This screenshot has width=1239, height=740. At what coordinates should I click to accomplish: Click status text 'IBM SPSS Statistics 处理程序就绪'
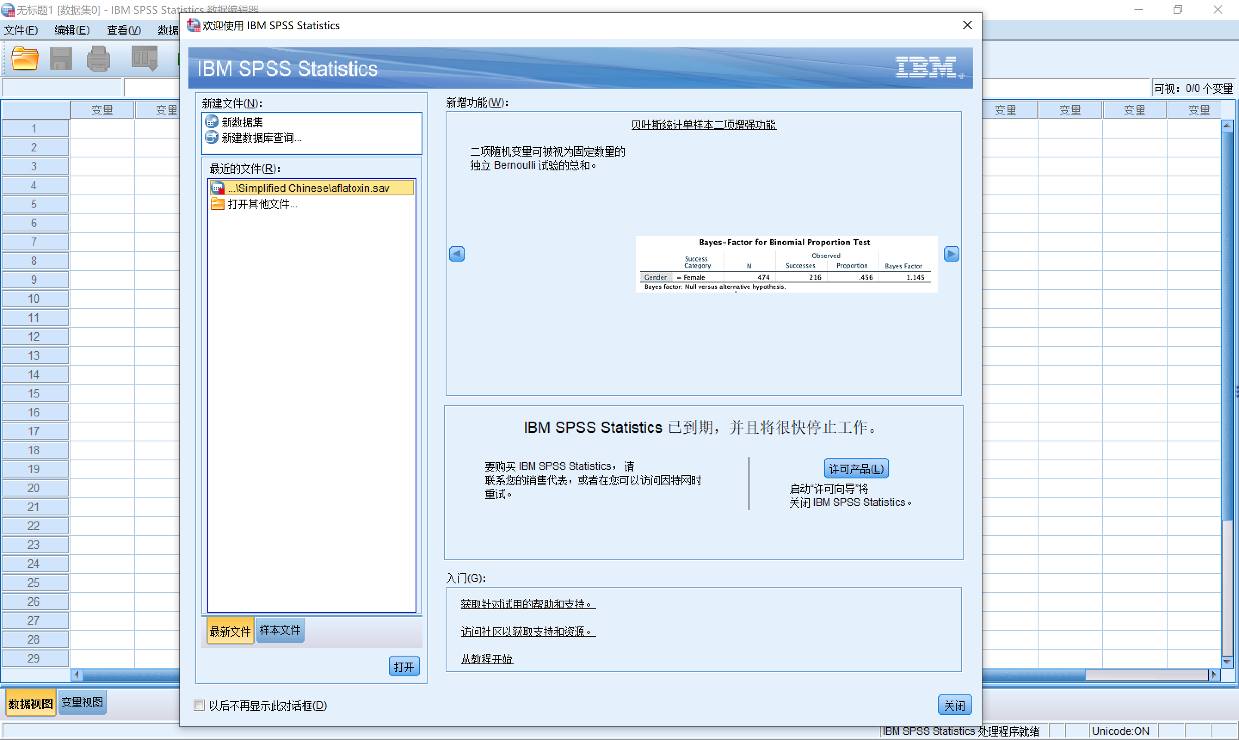pyautogui.click(x=961, y=731)
